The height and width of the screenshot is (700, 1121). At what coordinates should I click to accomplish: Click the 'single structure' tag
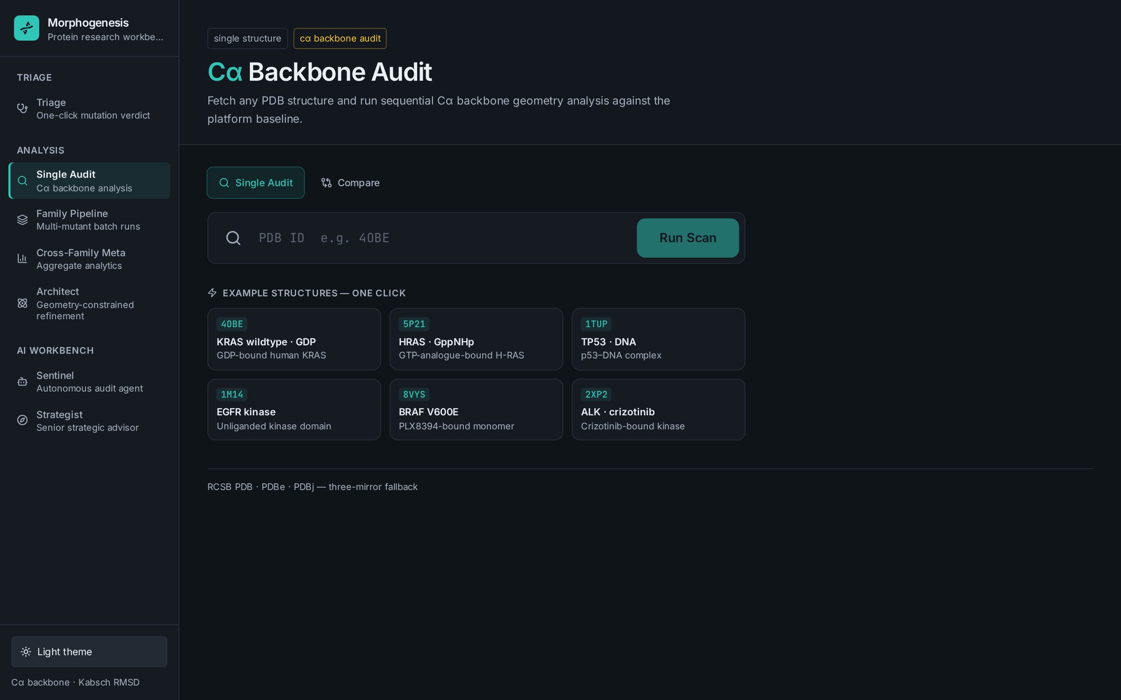coord(248,38)
